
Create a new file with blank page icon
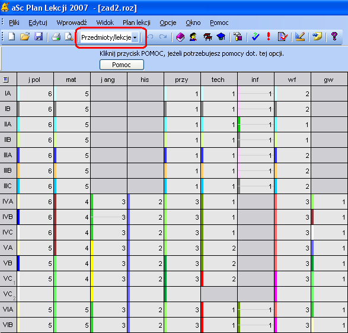pos(11,36)
